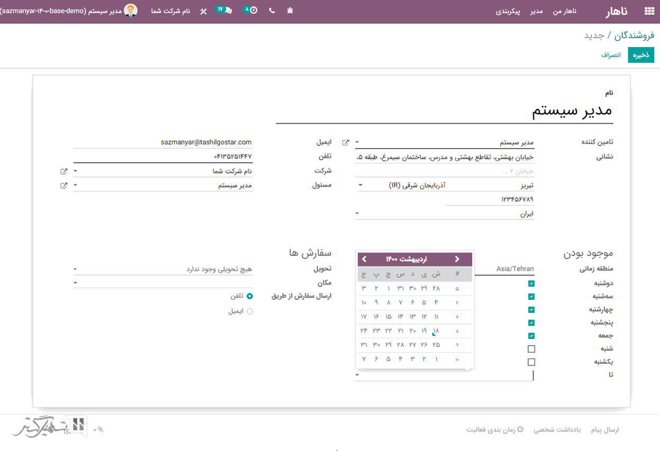The height and width of the screenshot is (451, 660).
Task: Click the bug/debug icon in top bar
Action: click(x=290, y=10)
